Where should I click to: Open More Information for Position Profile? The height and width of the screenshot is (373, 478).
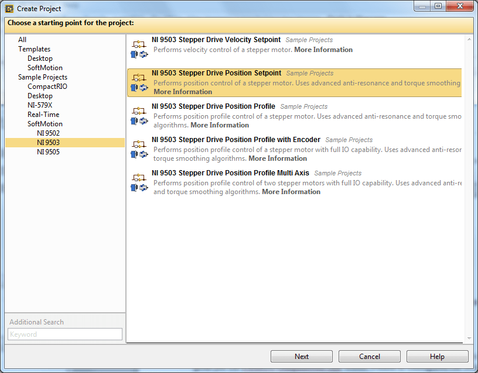(220, 125)
